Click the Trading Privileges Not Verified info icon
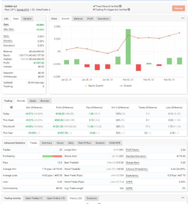 [129, 10]
